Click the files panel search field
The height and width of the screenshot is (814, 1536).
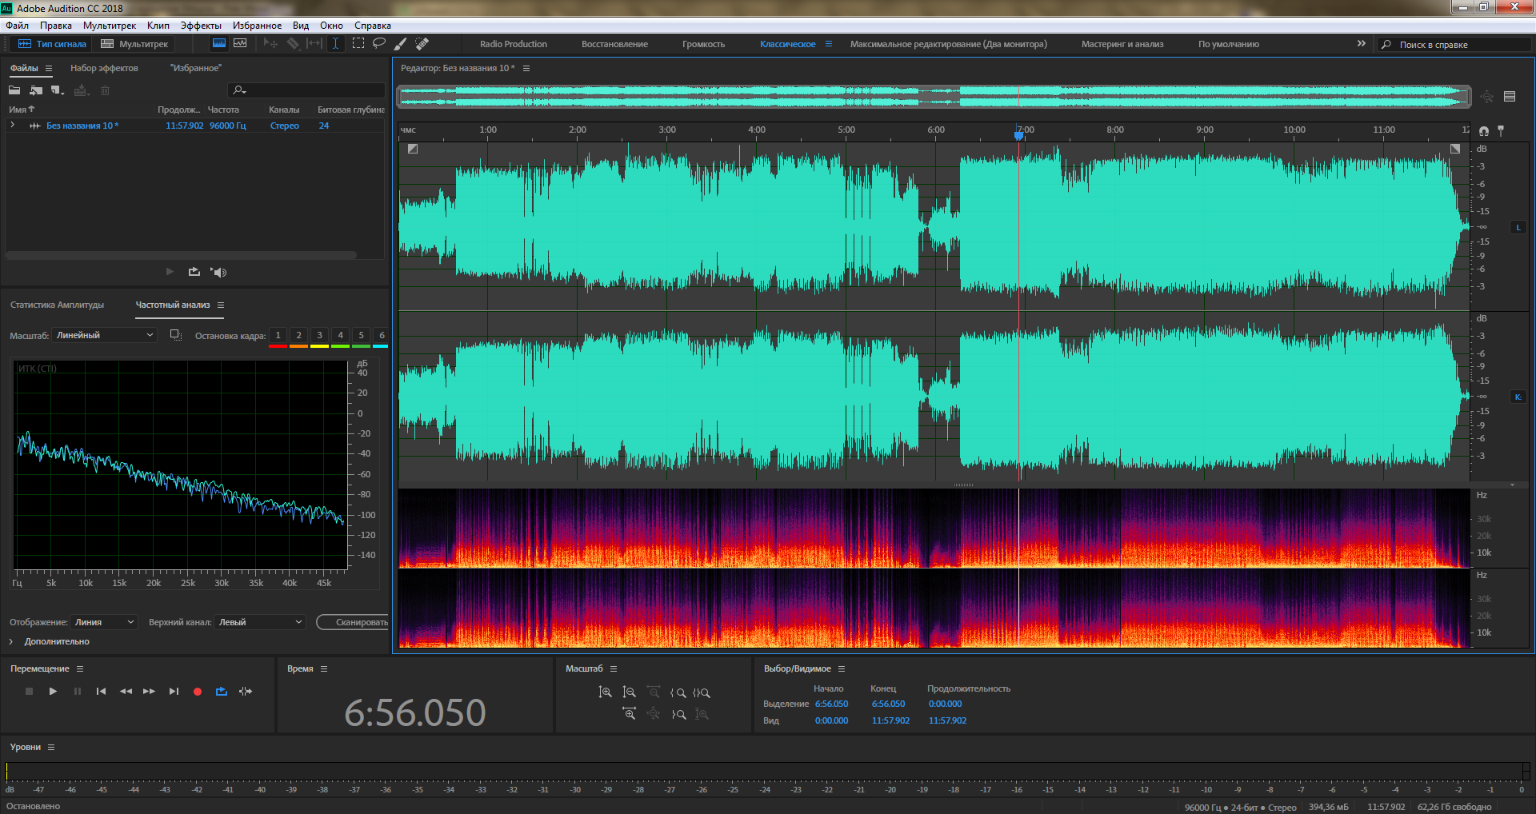[x=308, y=90]
